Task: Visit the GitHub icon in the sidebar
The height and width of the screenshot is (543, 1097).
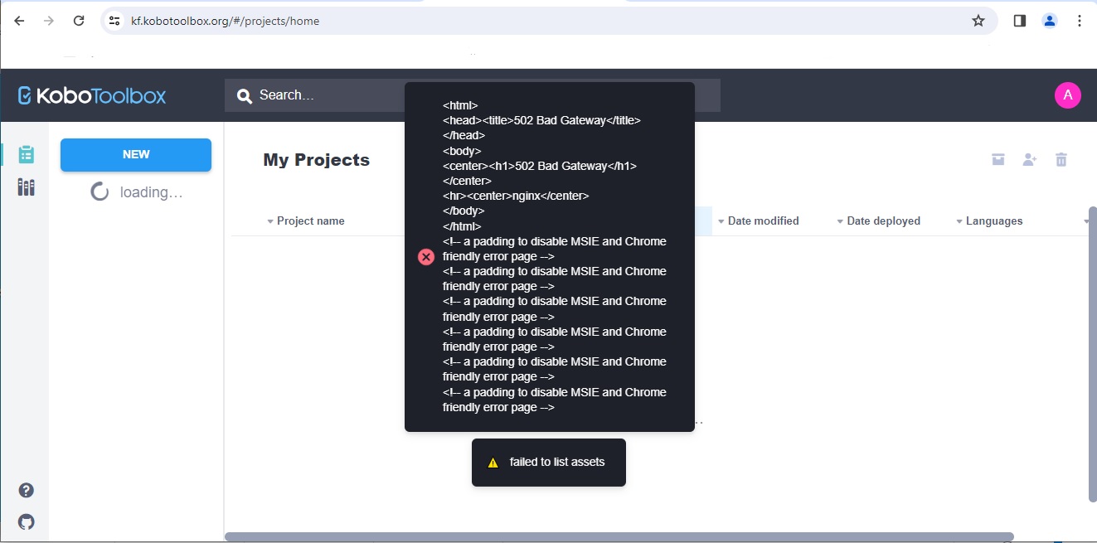Action: (26, 521)
